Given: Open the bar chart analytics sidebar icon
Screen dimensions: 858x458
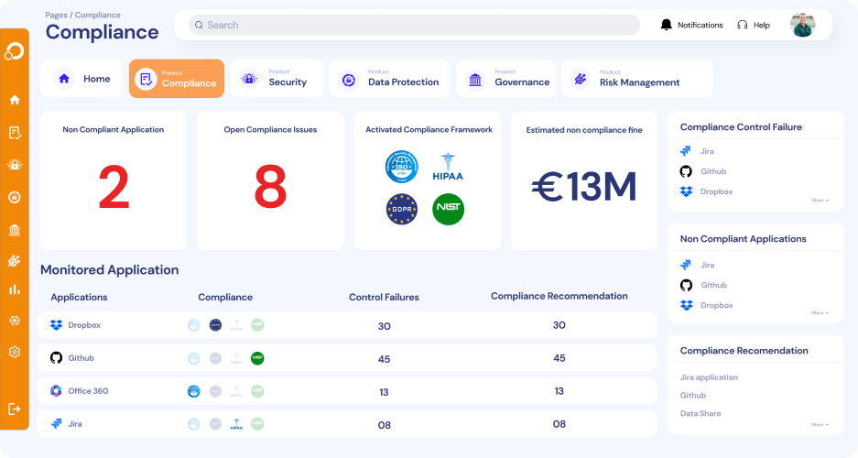Looking at the screenshot, I should point(15,289).
